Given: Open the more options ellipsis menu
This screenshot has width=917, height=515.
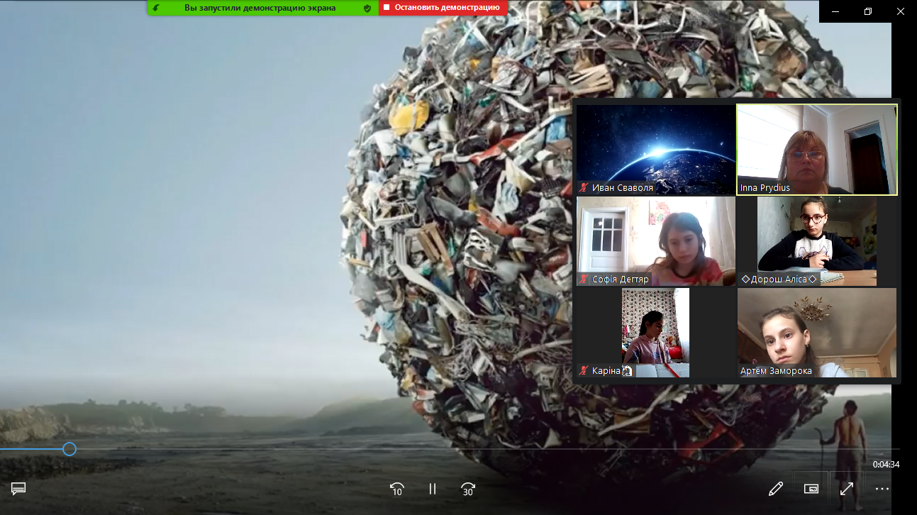Looking at the screenshot, I should pyautogui.click(x=882, y=488).
